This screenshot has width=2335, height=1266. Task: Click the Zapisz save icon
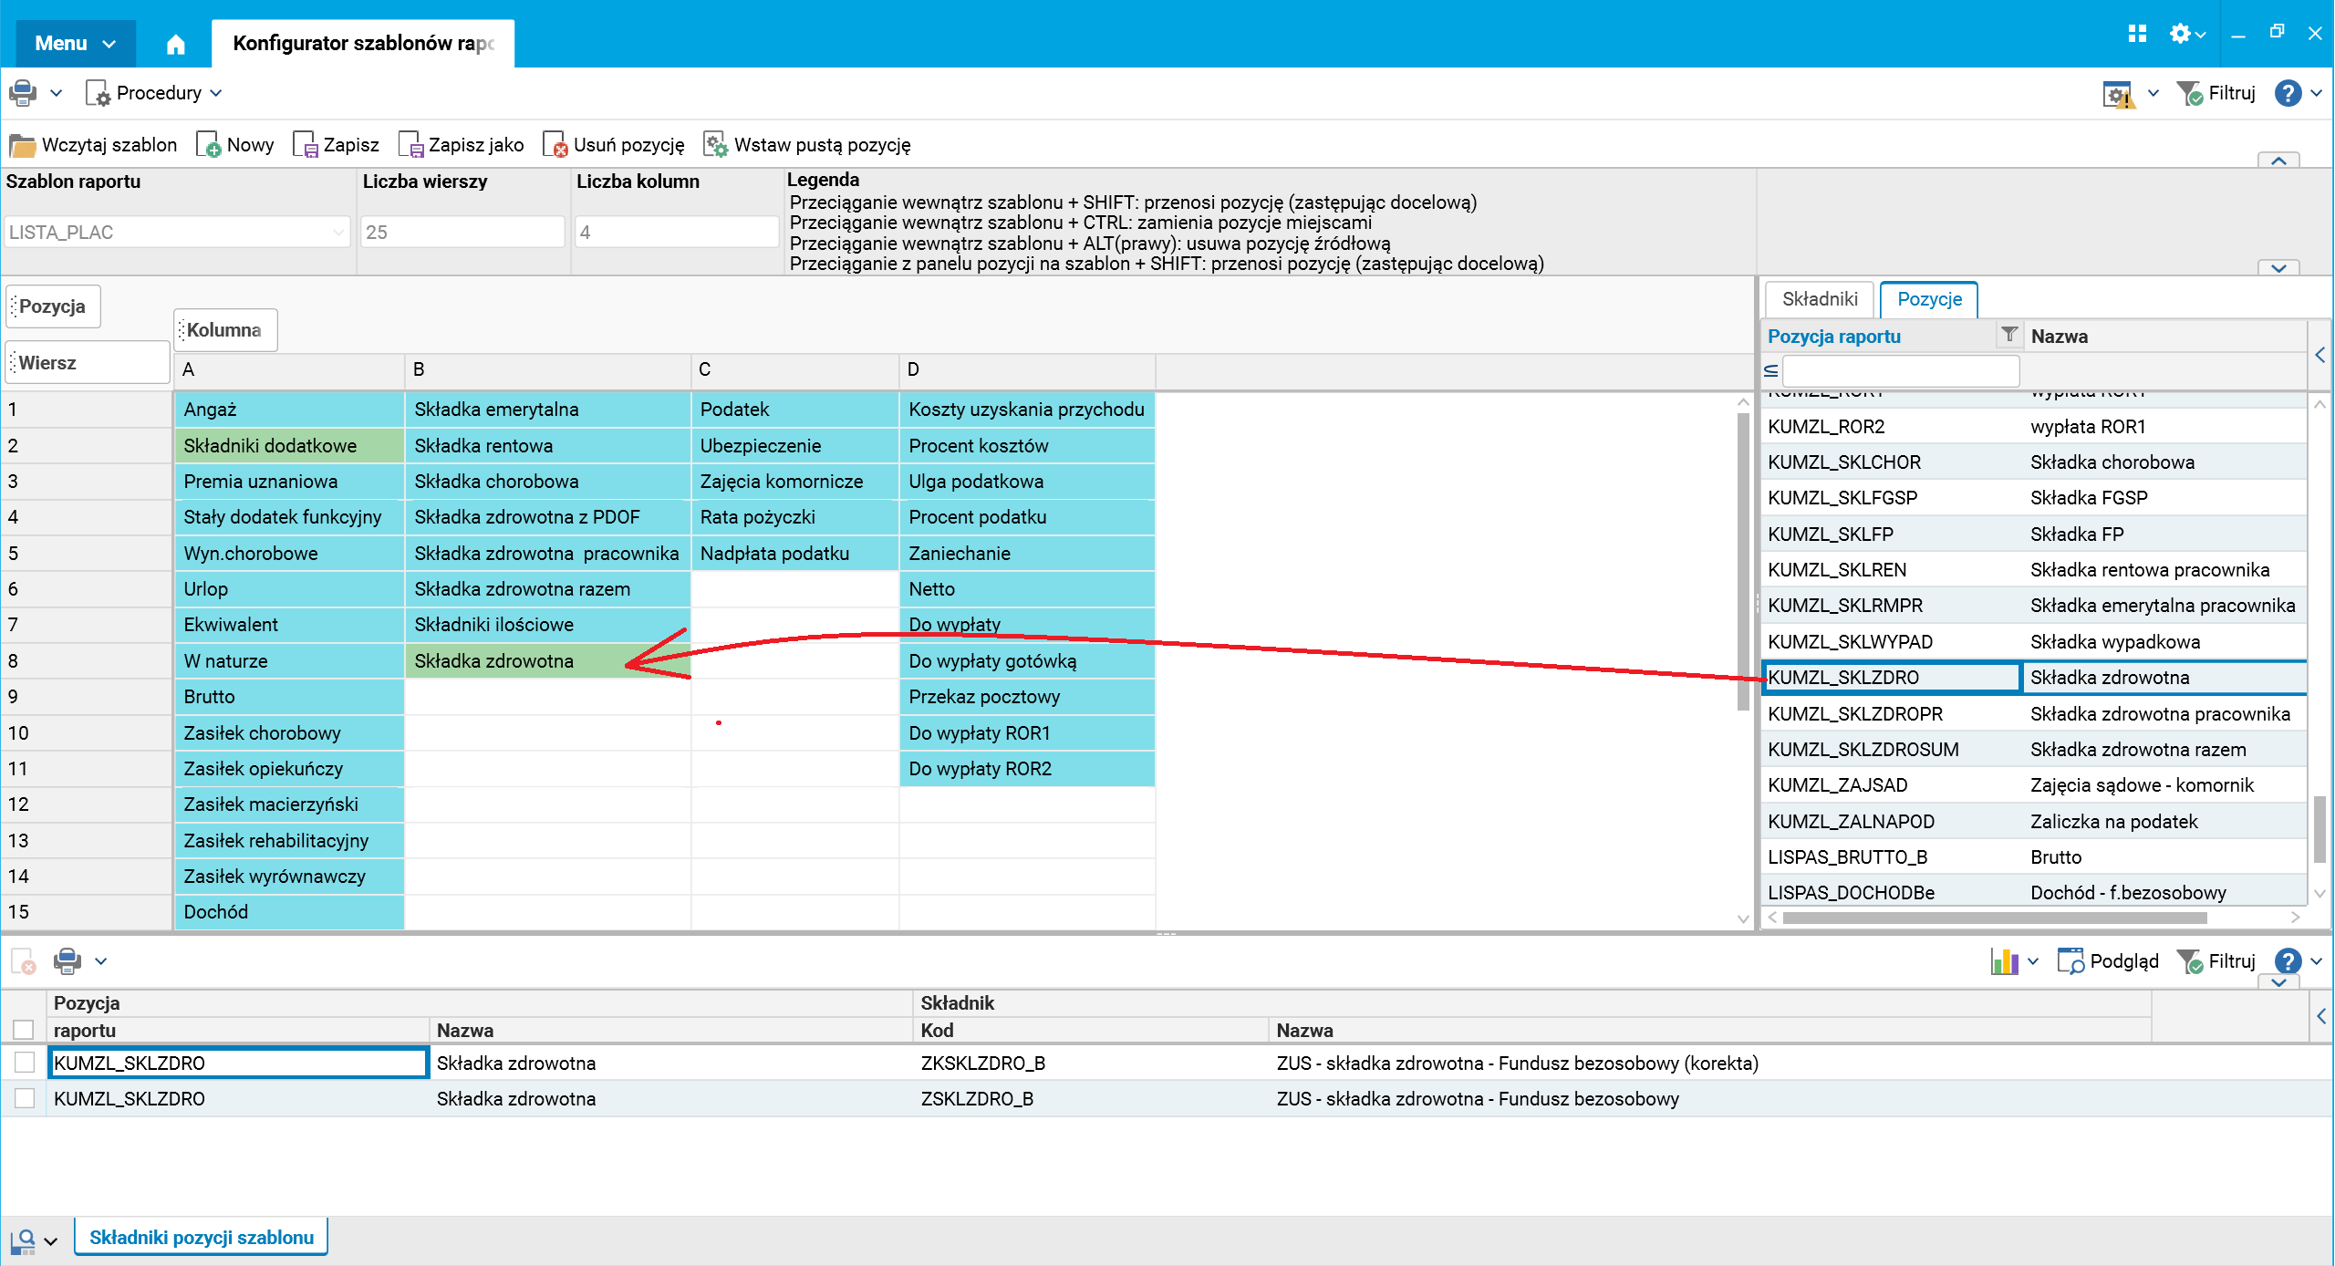[304, 145]
